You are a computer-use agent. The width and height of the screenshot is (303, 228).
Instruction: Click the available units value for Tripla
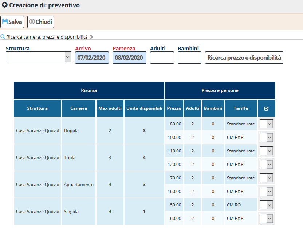tap(144, 158)
